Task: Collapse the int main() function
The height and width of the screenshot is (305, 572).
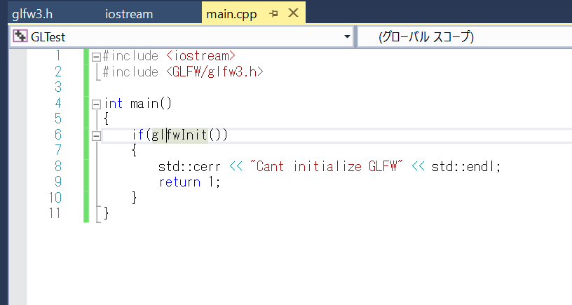Action: pos(96,104)
